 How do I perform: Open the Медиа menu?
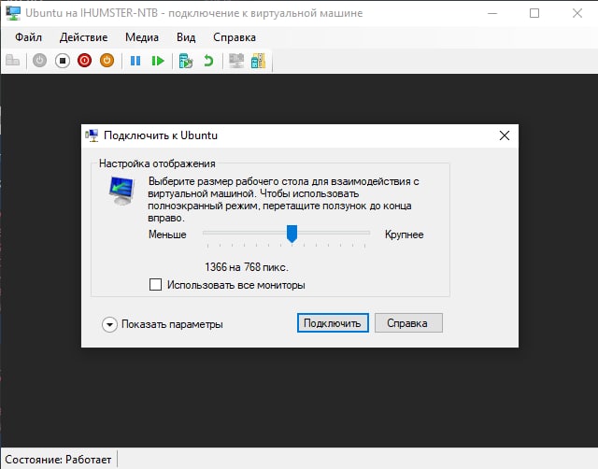pyautogui.click(x=142, y=37)
